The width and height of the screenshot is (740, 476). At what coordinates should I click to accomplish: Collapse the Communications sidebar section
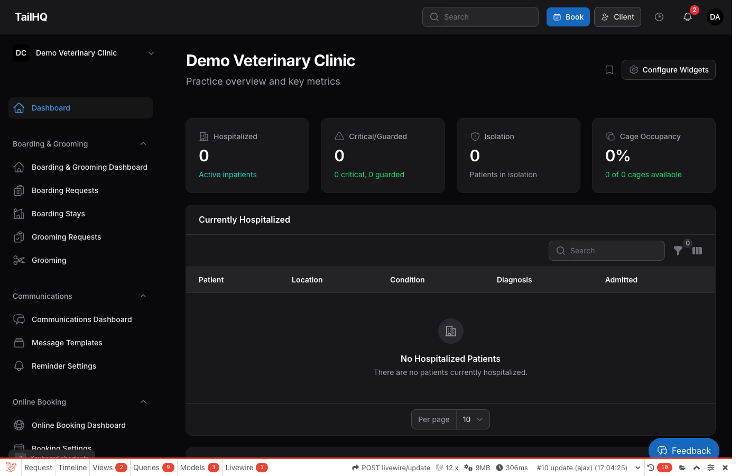[143, 296]
